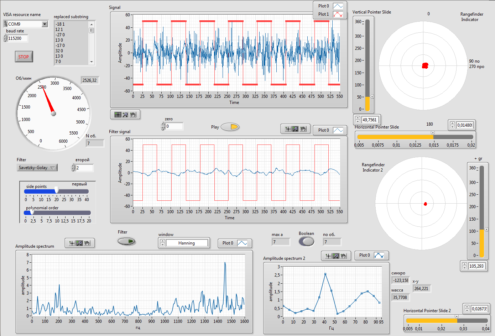This screenshot has height=336, width=495.
Task: Toggle the Filter switch
Action: coord(127,241)
